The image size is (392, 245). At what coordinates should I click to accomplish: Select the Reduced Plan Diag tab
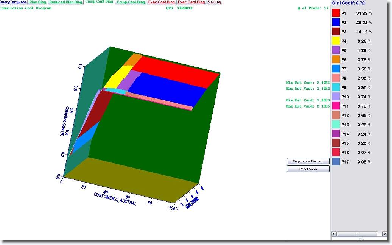click(x=65, y=2)
